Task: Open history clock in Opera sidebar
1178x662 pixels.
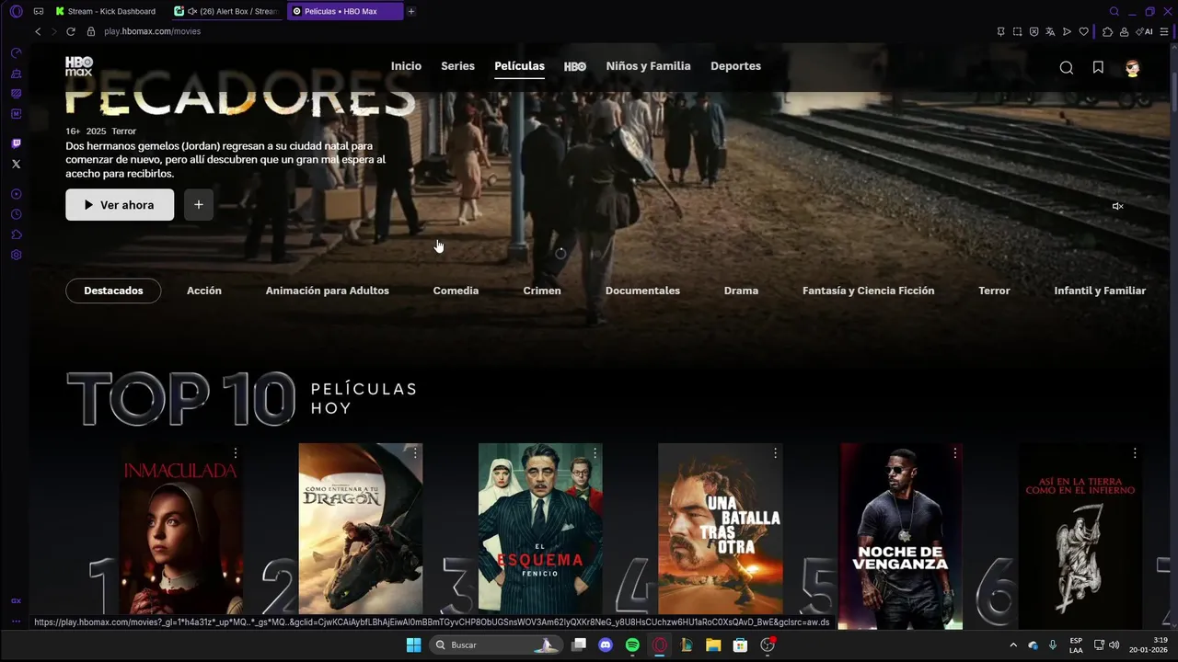Action: point(16,214)
